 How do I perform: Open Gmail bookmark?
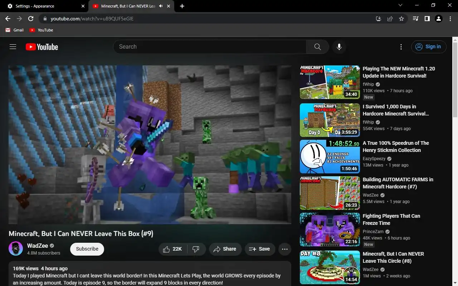tap(15, 30)
